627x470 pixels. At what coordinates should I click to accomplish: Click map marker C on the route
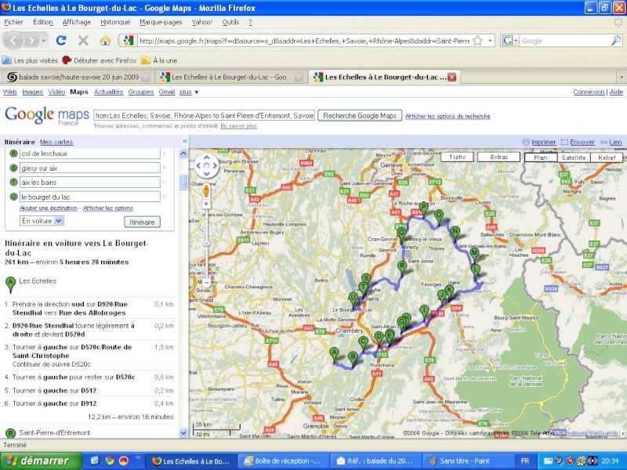click(x=363, y=343)
